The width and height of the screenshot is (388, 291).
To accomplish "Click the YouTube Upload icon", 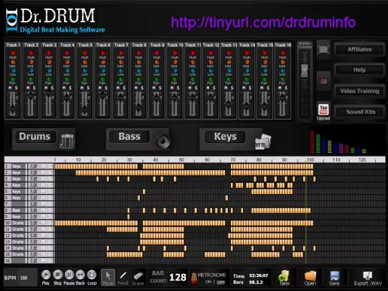I will 323,110.
